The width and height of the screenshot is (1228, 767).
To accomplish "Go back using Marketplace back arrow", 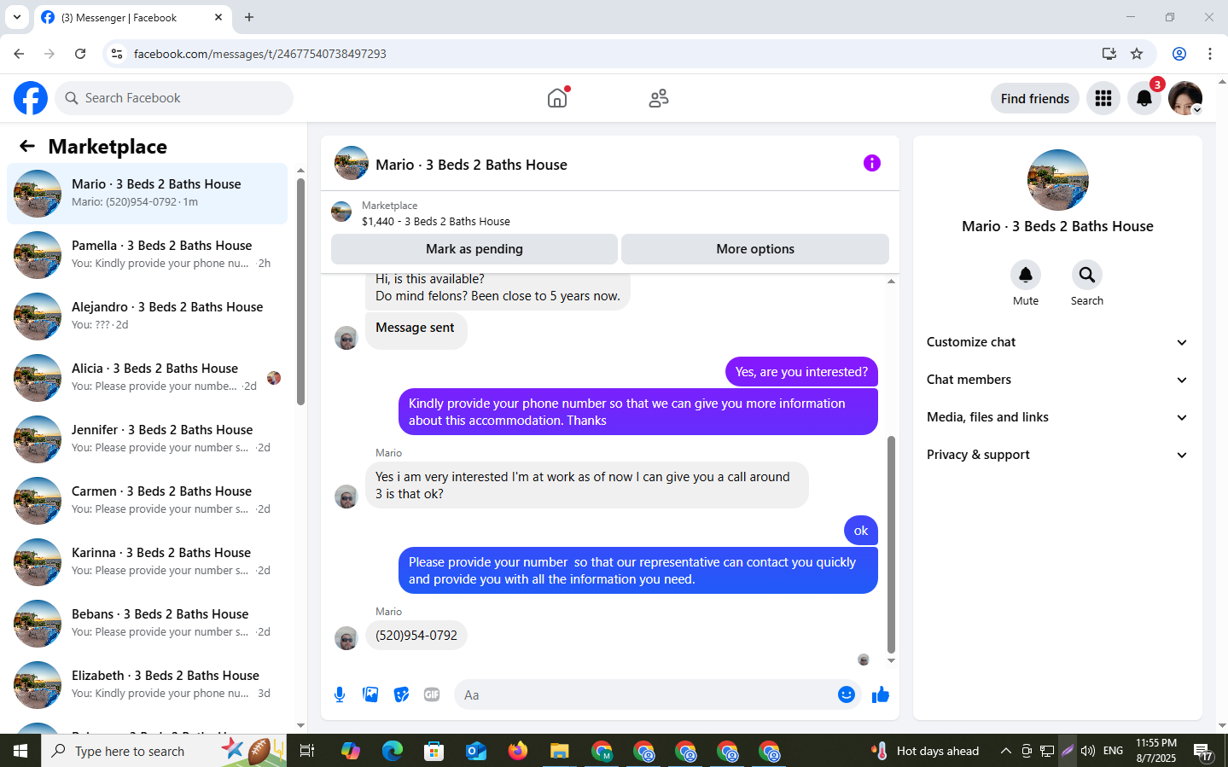I will coord(27,146).
